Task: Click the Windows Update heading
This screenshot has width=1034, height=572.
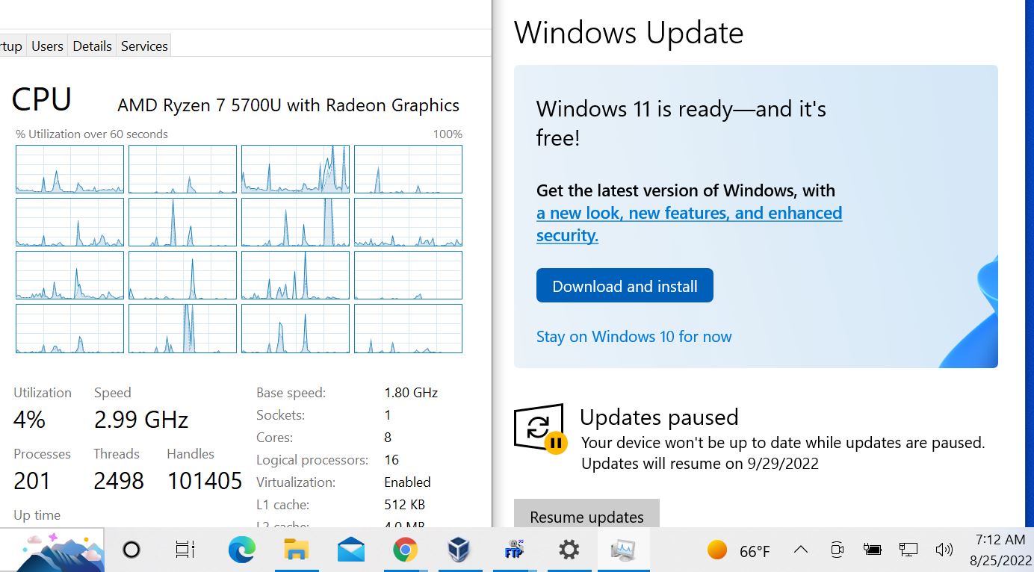Action: [629, 33]
